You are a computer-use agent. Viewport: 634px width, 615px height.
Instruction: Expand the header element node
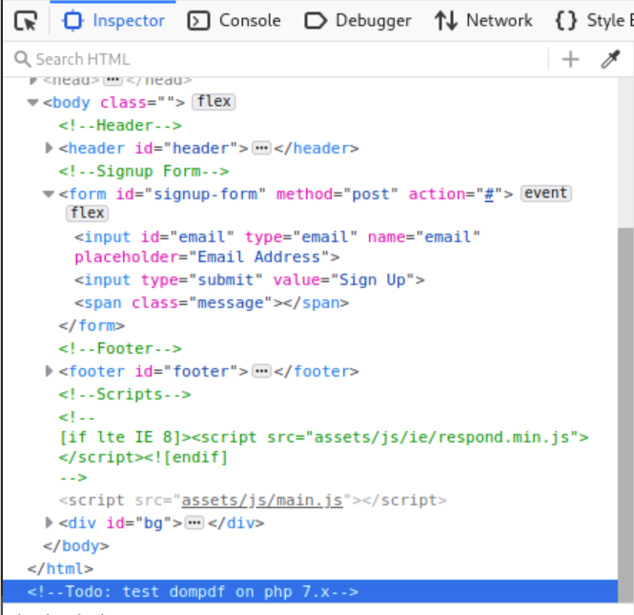49,149
